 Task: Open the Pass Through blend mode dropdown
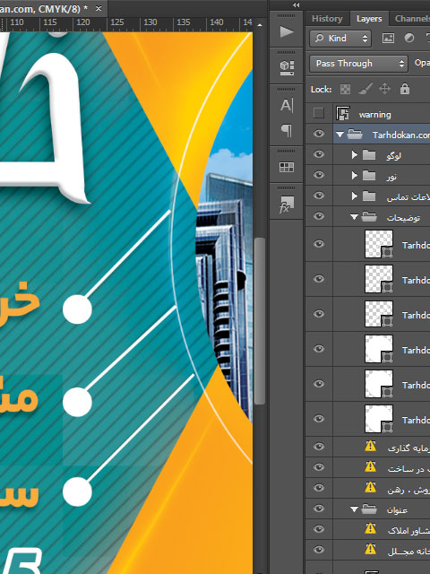pyautogui.click(x=358, y=64)
